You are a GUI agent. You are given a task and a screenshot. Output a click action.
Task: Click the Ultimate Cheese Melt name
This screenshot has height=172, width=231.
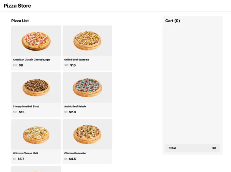click(x=26, y=153)
